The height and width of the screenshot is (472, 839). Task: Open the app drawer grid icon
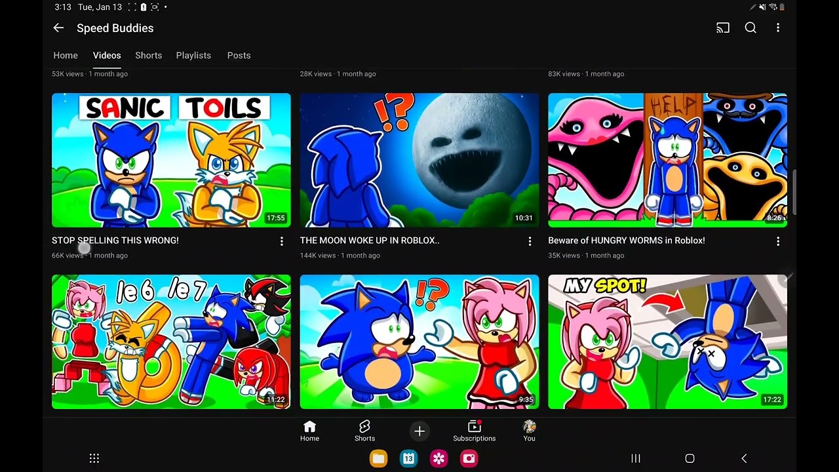coord(94,458)
